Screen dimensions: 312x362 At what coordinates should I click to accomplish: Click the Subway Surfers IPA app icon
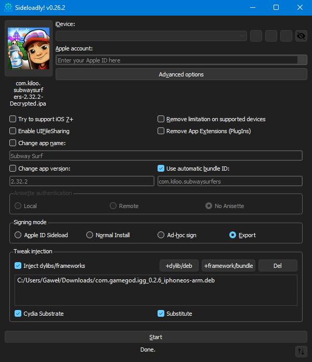click(29, 48)
